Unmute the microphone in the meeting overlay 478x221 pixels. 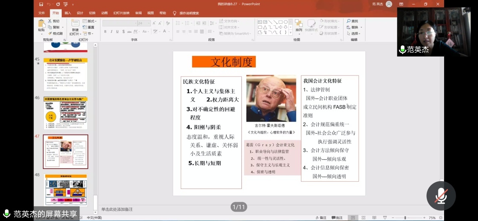441,195
